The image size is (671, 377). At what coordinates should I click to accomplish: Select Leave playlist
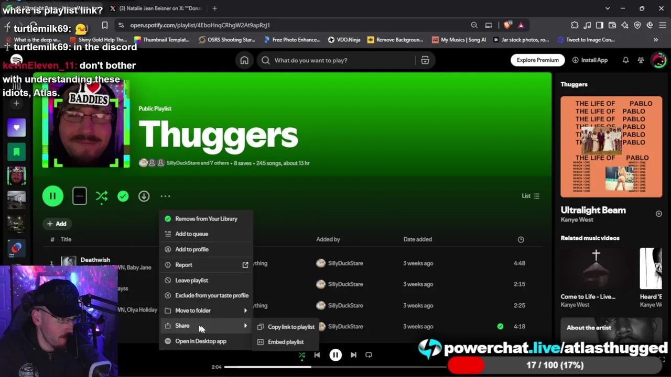(x=206, y=280)
